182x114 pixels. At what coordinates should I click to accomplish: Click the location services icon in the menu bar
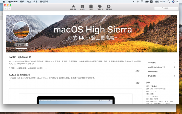click(x=134, y=2)
